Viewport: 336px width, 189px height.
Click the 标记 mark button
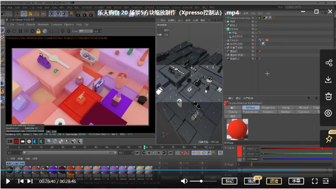[x=230, y=181]
